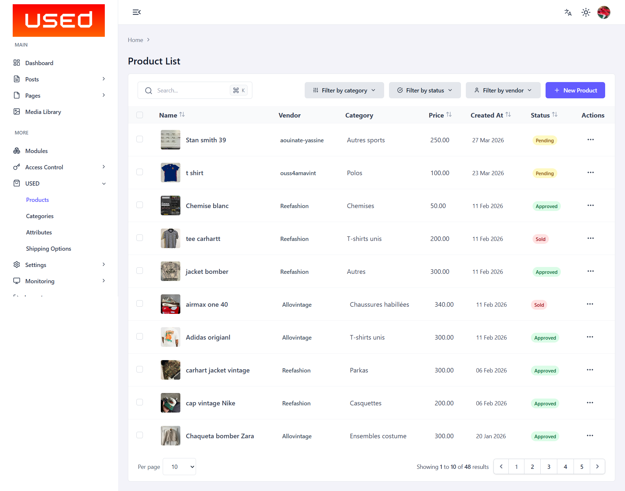Click the New Product button
The height and width of the screenshot is (491, 625).
(575, 90)
